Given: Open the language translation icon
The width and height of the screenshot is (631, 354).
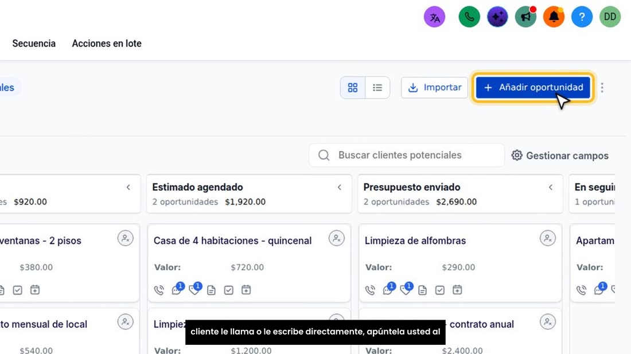Looking at the screenshot, I should [x=435, y=17].
